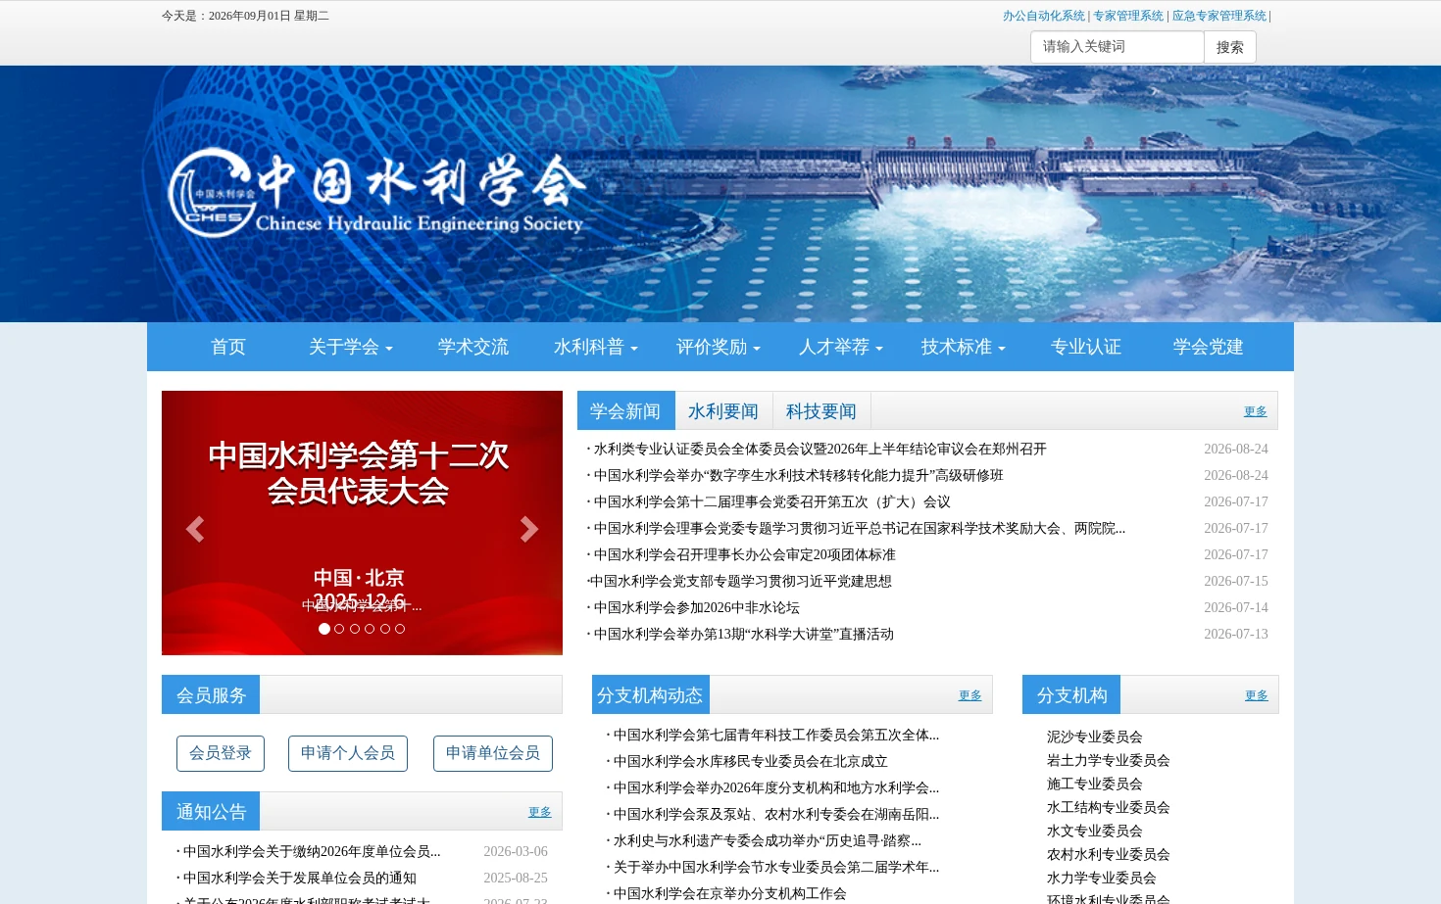Click 更多 in 通知公告 header
1441x904 pixels.
(x=540, y=812)
